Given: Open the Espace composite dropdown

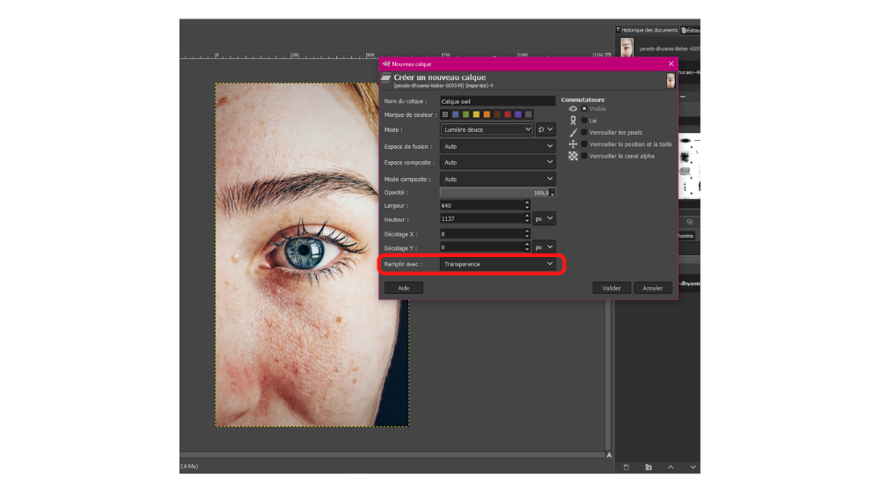Looking at the screenshot, I should pos(498,162).
